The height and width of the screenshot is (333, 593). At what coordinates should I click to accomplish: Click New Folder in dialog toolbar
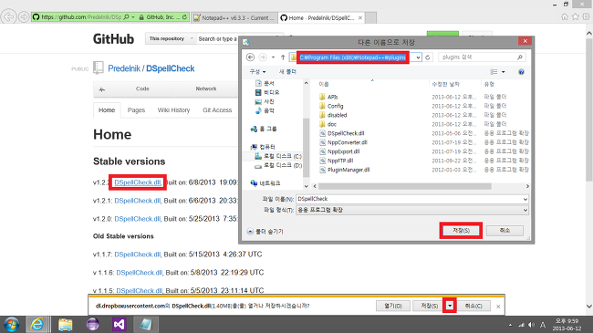click(x=287, y=72)
